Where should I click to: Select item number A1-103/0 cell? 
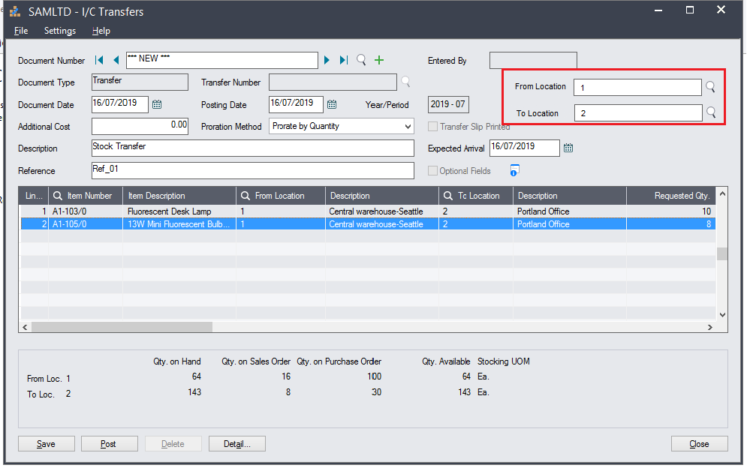[x=86, y=211]
